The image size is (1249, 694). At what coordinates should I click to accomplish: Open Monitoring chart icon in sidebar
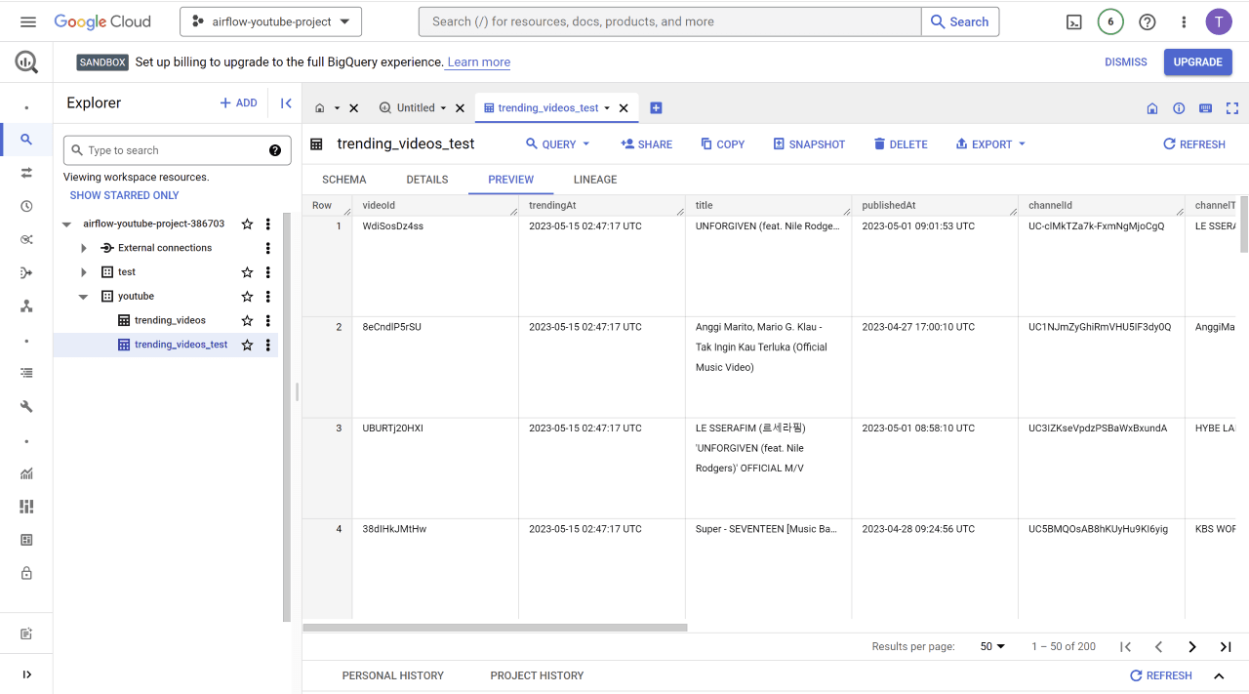coord(26,473)
